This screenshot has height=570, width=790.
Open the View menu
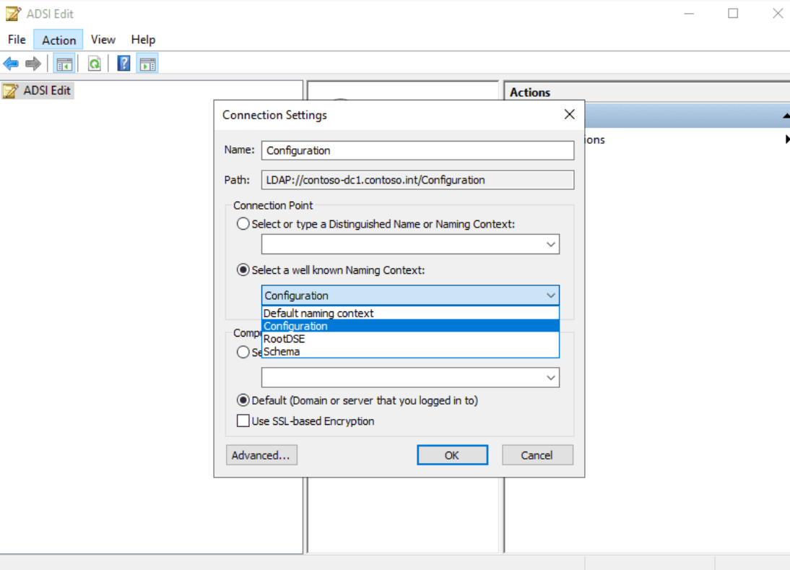point(103,39)
